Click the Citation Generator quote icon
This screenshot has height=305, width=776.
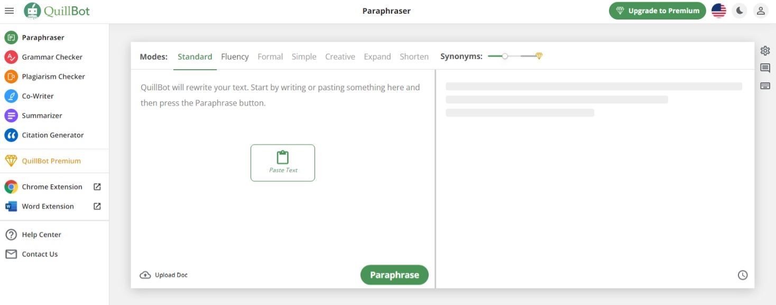(x=11, y=135)
